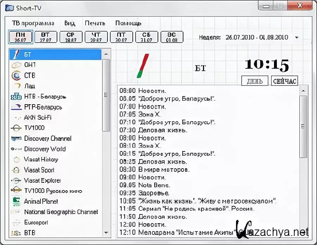
Task: Click the 10:05 Жизнь как жизнь entry
Action: pos(198,201)
